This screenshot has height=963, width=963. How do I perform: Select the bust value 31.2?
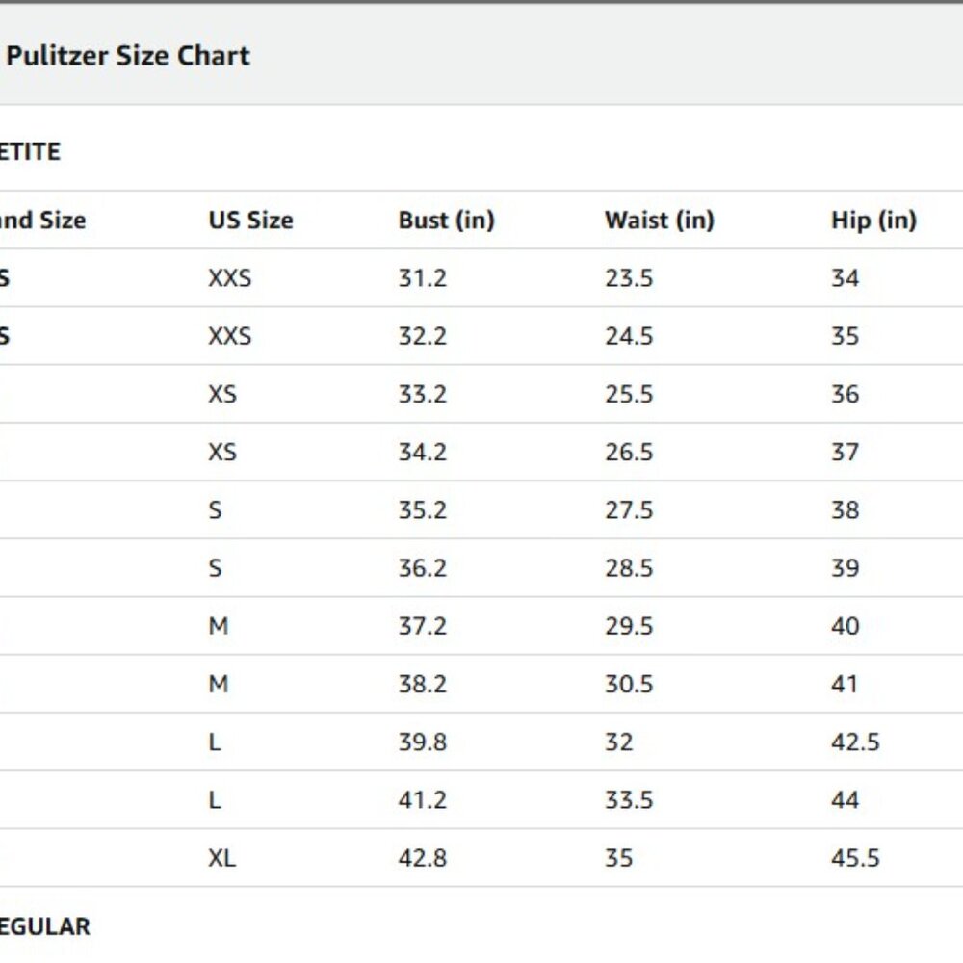[x=422, y=278]
